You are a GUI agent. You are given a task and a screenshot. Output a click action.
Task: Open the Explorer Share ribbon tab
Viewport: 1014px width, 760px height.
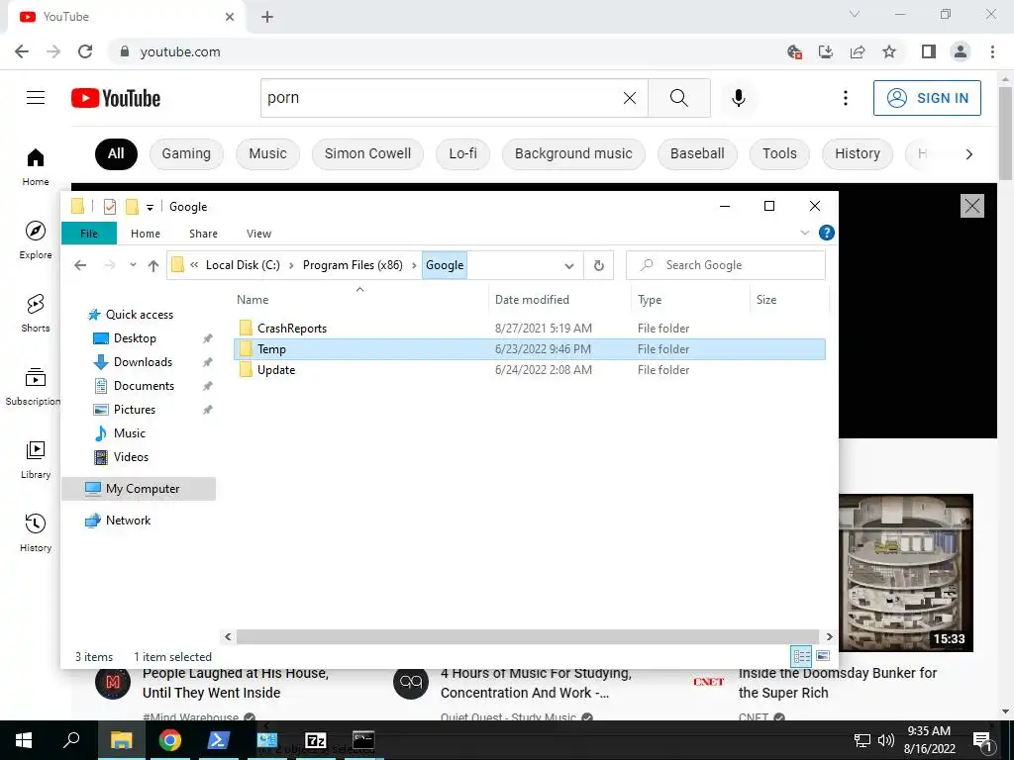tap(203, 234)
